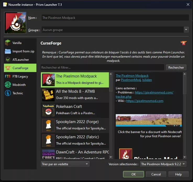Switch to the Technic page
The height and width of the screenshot is (182, 193).
coord(20,93)
